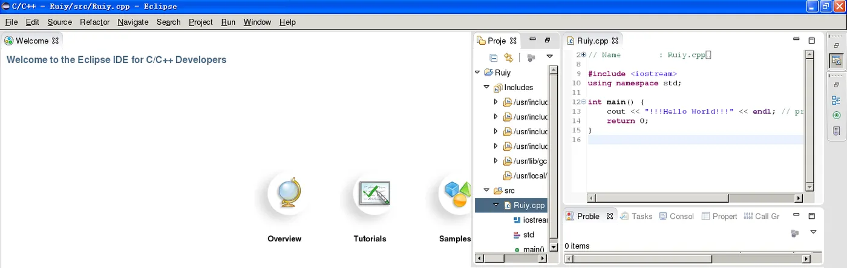Select the C/C++ perspective icon on right trim

[837, 60]
